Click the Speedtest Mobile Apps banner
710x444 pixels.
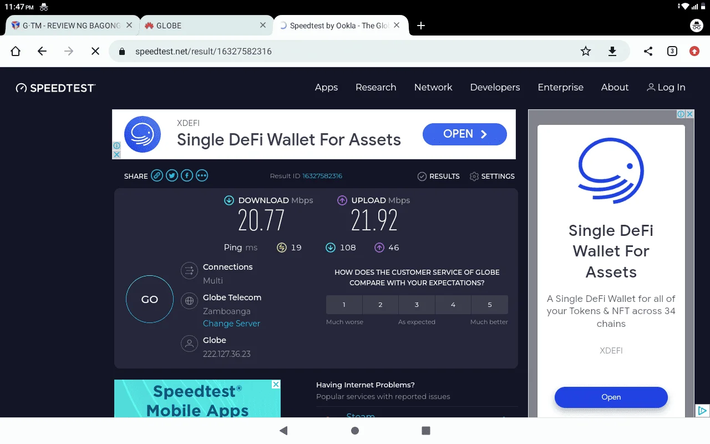(x=197, y=398)
